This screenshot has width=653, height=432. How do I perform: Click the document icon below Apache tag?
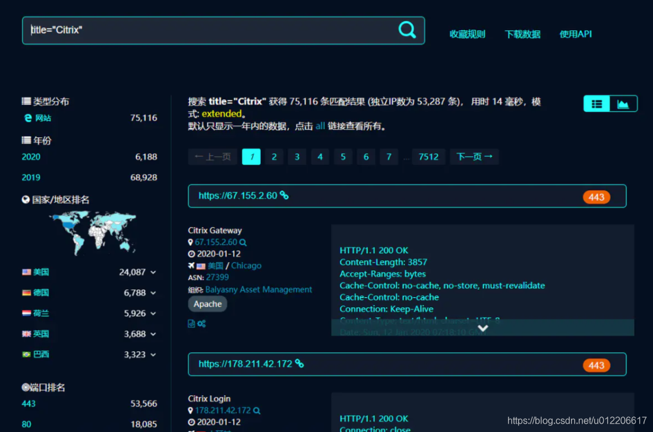pyautogui.click(x=191, y=324)
